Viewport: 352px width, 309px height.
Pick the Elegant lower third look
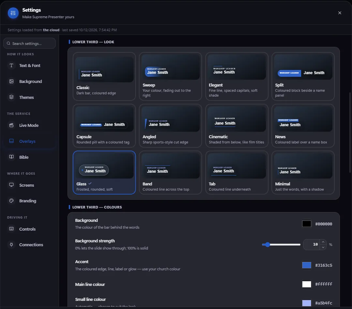[x=237, y=76]
